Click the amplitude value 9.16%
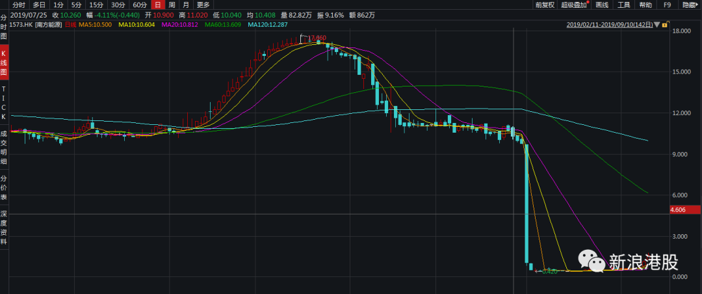This screenshot has width=702, height=294. coord(335,15)
